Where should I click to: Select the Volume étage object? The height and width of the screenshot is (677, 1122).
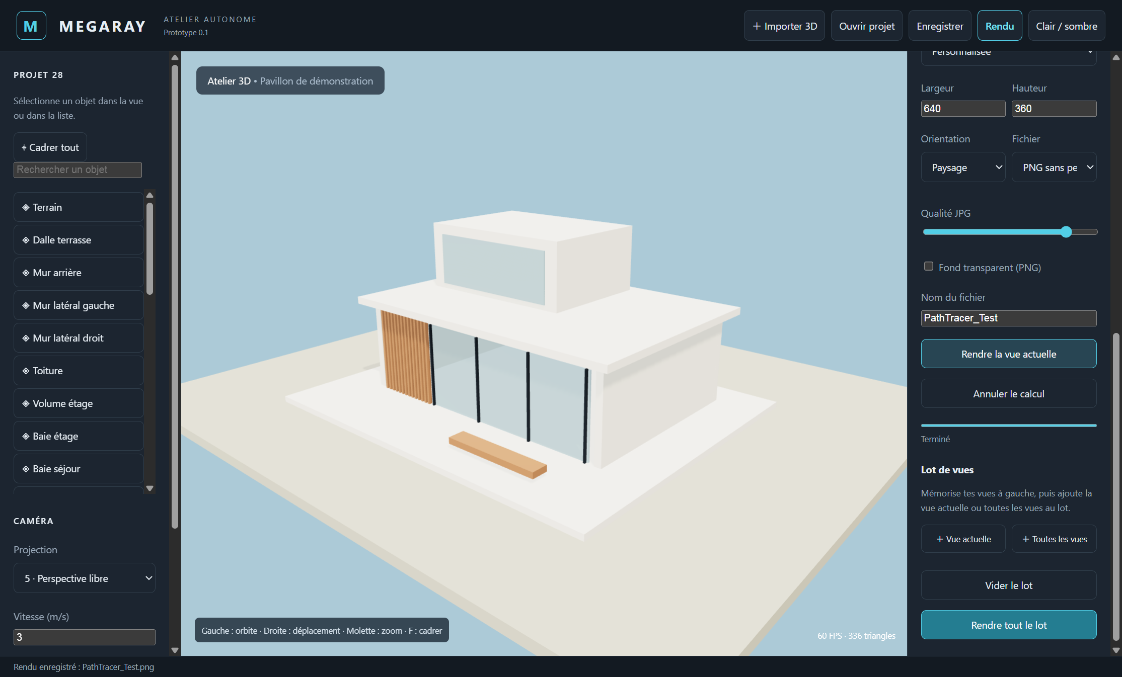79,403
